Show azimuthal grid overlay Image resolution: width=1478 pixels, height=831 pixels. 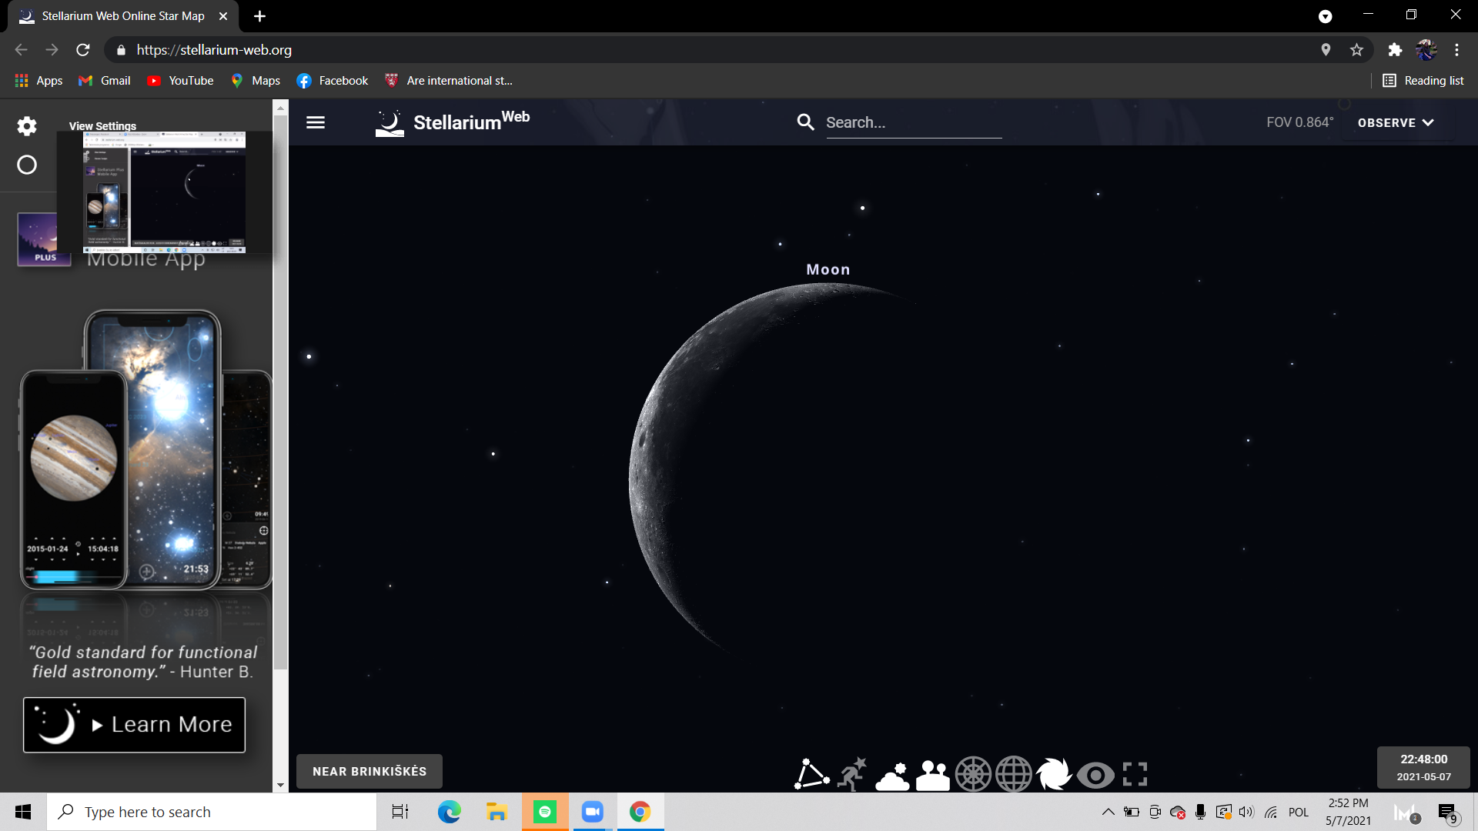click(973, 774)
